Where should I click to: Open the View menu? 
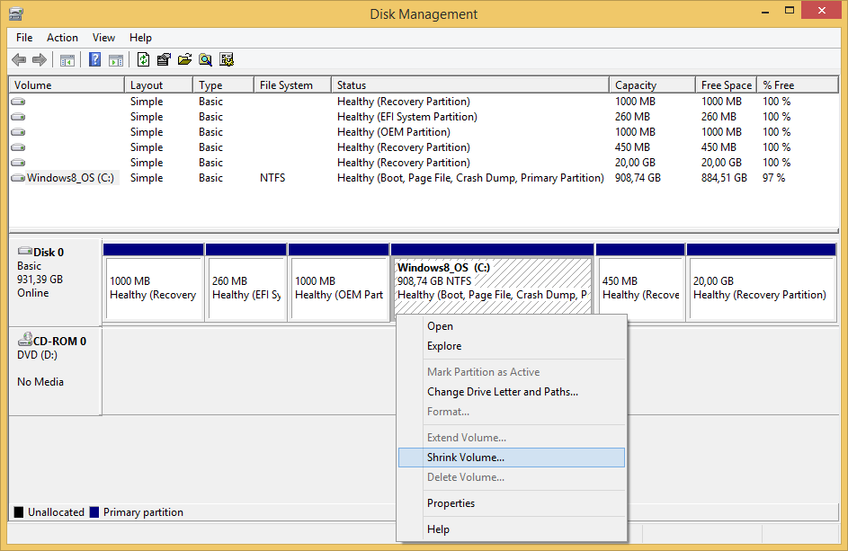point(103,38)
